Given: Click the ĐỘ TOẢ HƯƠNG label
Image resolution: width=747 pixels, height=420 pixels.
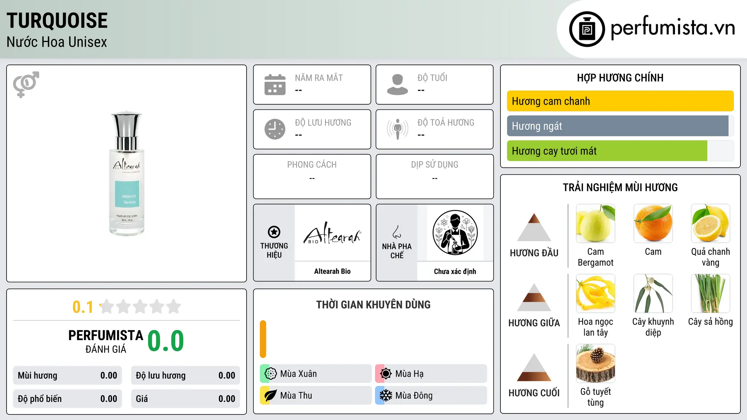Looking at the screenshot, I should (446, 122).
